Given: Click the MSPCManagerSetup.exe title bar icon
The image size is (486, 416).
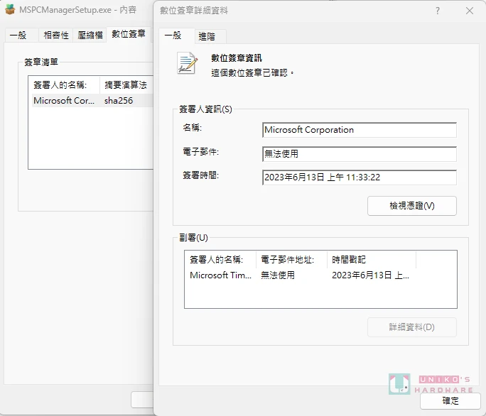Looking at the screenshot, I should [10, 9].
